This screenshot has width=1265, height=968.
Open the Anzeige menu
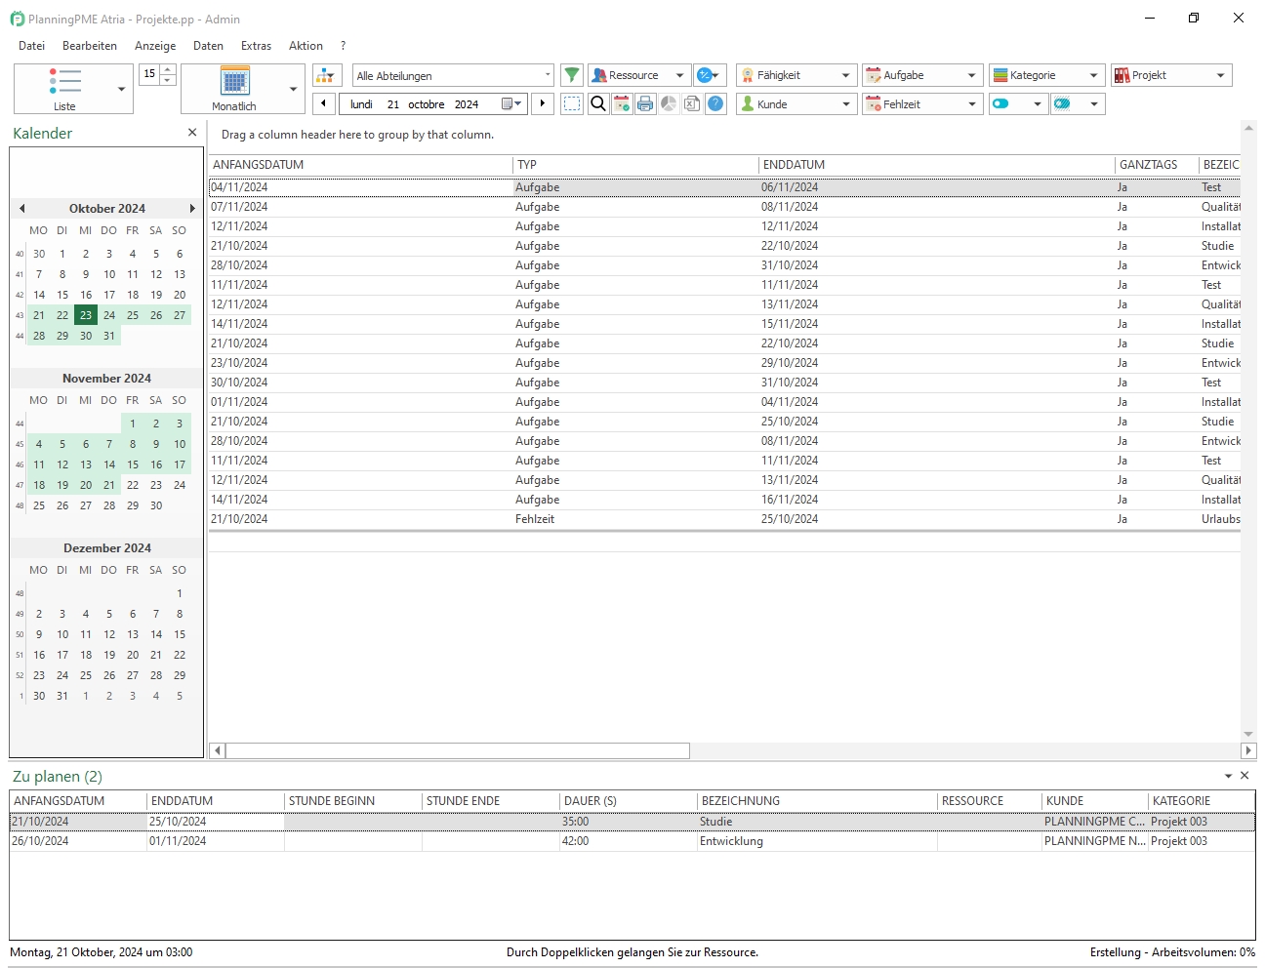155,46
